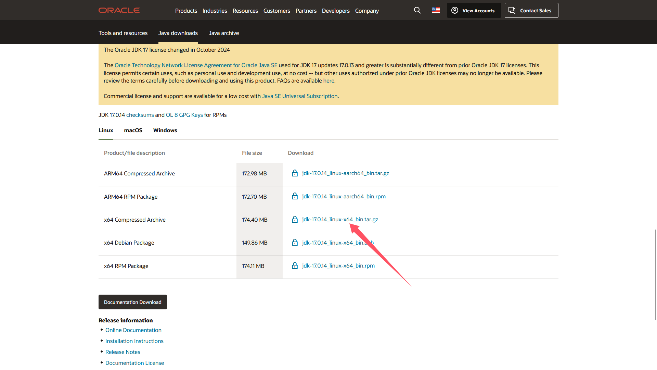The height and width of the screenshot is (370, 657).
Task: Open the Customers menu
Action: (x=276, y=11)
